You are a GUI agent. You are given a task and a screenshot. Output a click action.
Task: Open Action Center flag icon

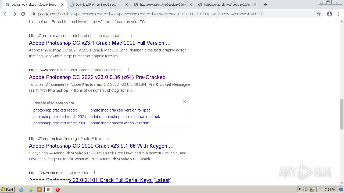(x=318, y=190)
